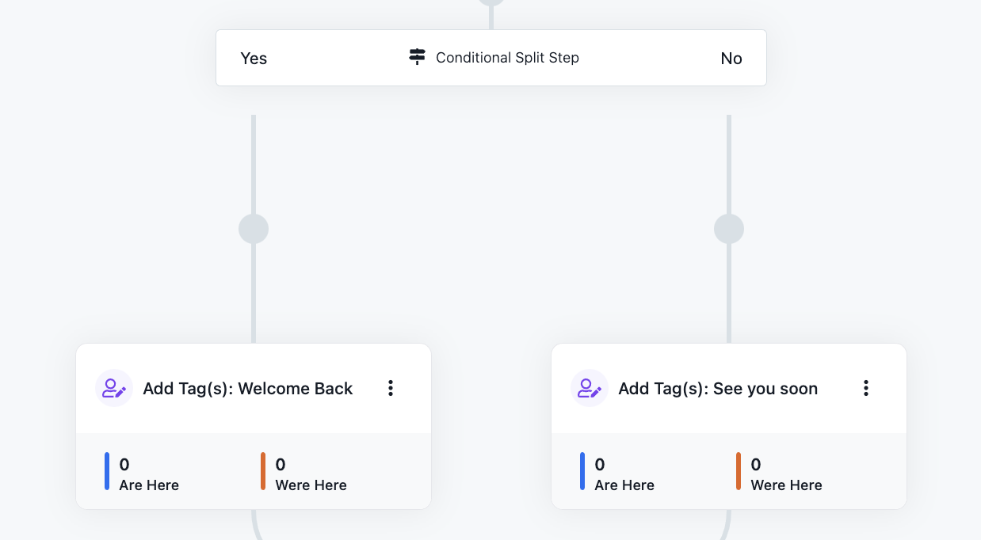Screen dimensions: 981x540
Task: Select the No branch label
Action: pyautogui.click(x=731, y=58)
